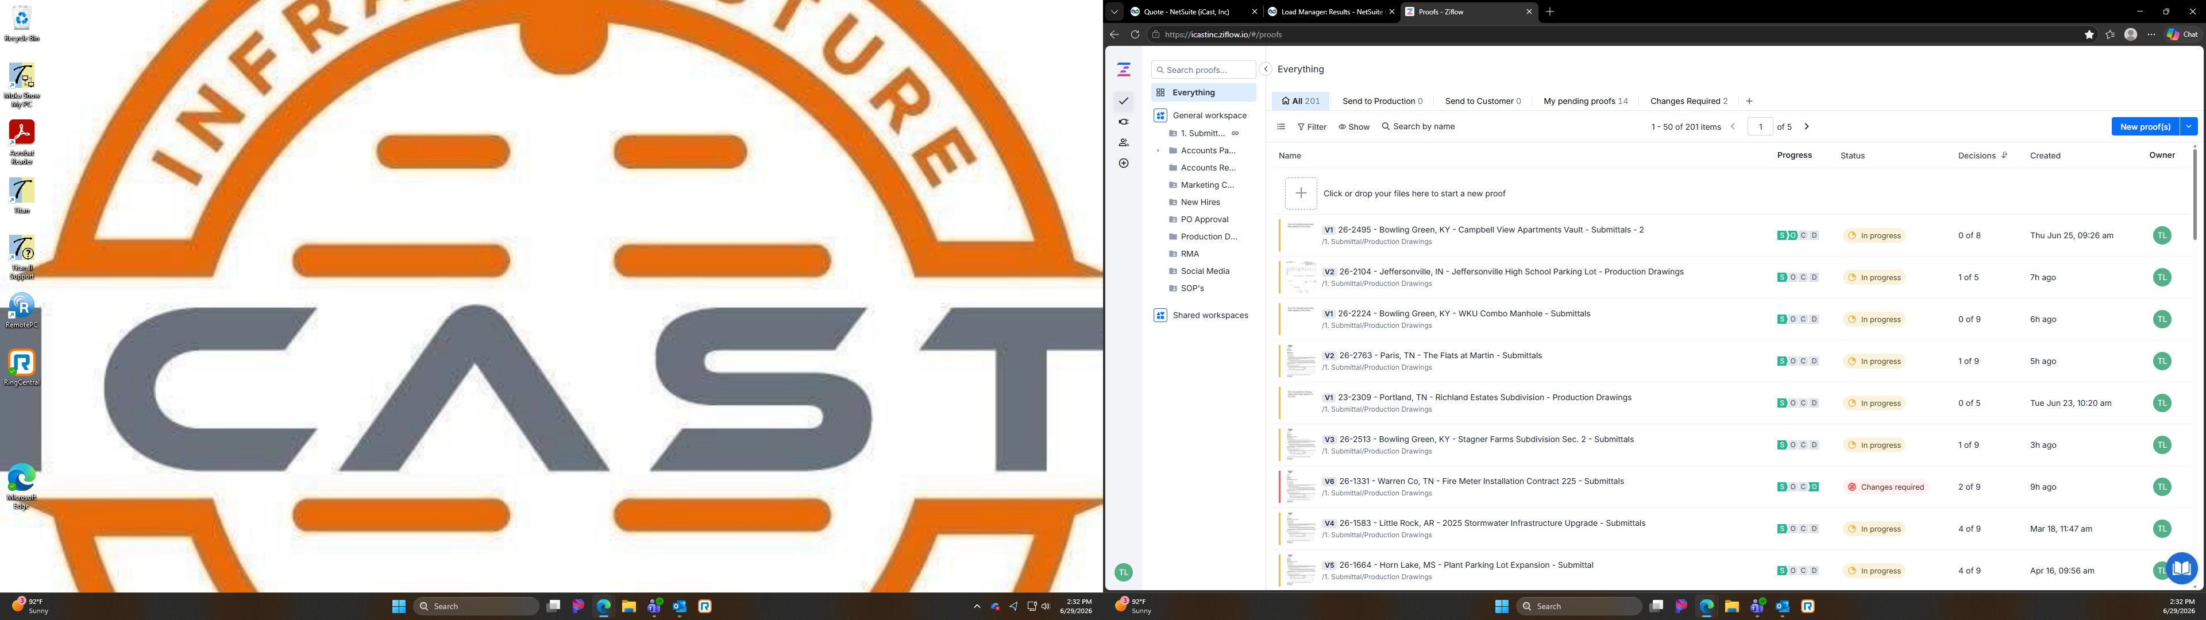The height and width of the screenshot is (620, 2206).
Task: Click the Decisions sort arrow icon
Action: pos(2004,155)
